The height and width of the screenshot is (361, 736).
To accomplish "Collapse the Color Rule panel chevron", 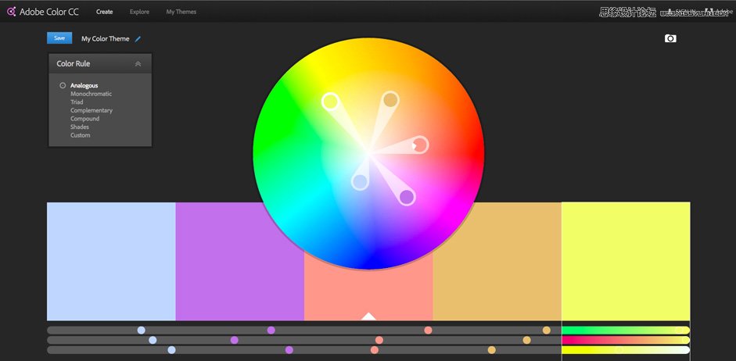I will coord(138,64).
